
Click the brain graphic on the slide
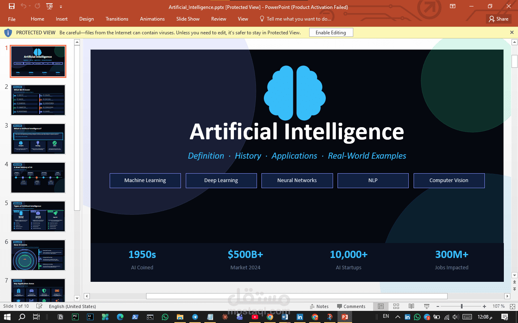pos(295,93)
